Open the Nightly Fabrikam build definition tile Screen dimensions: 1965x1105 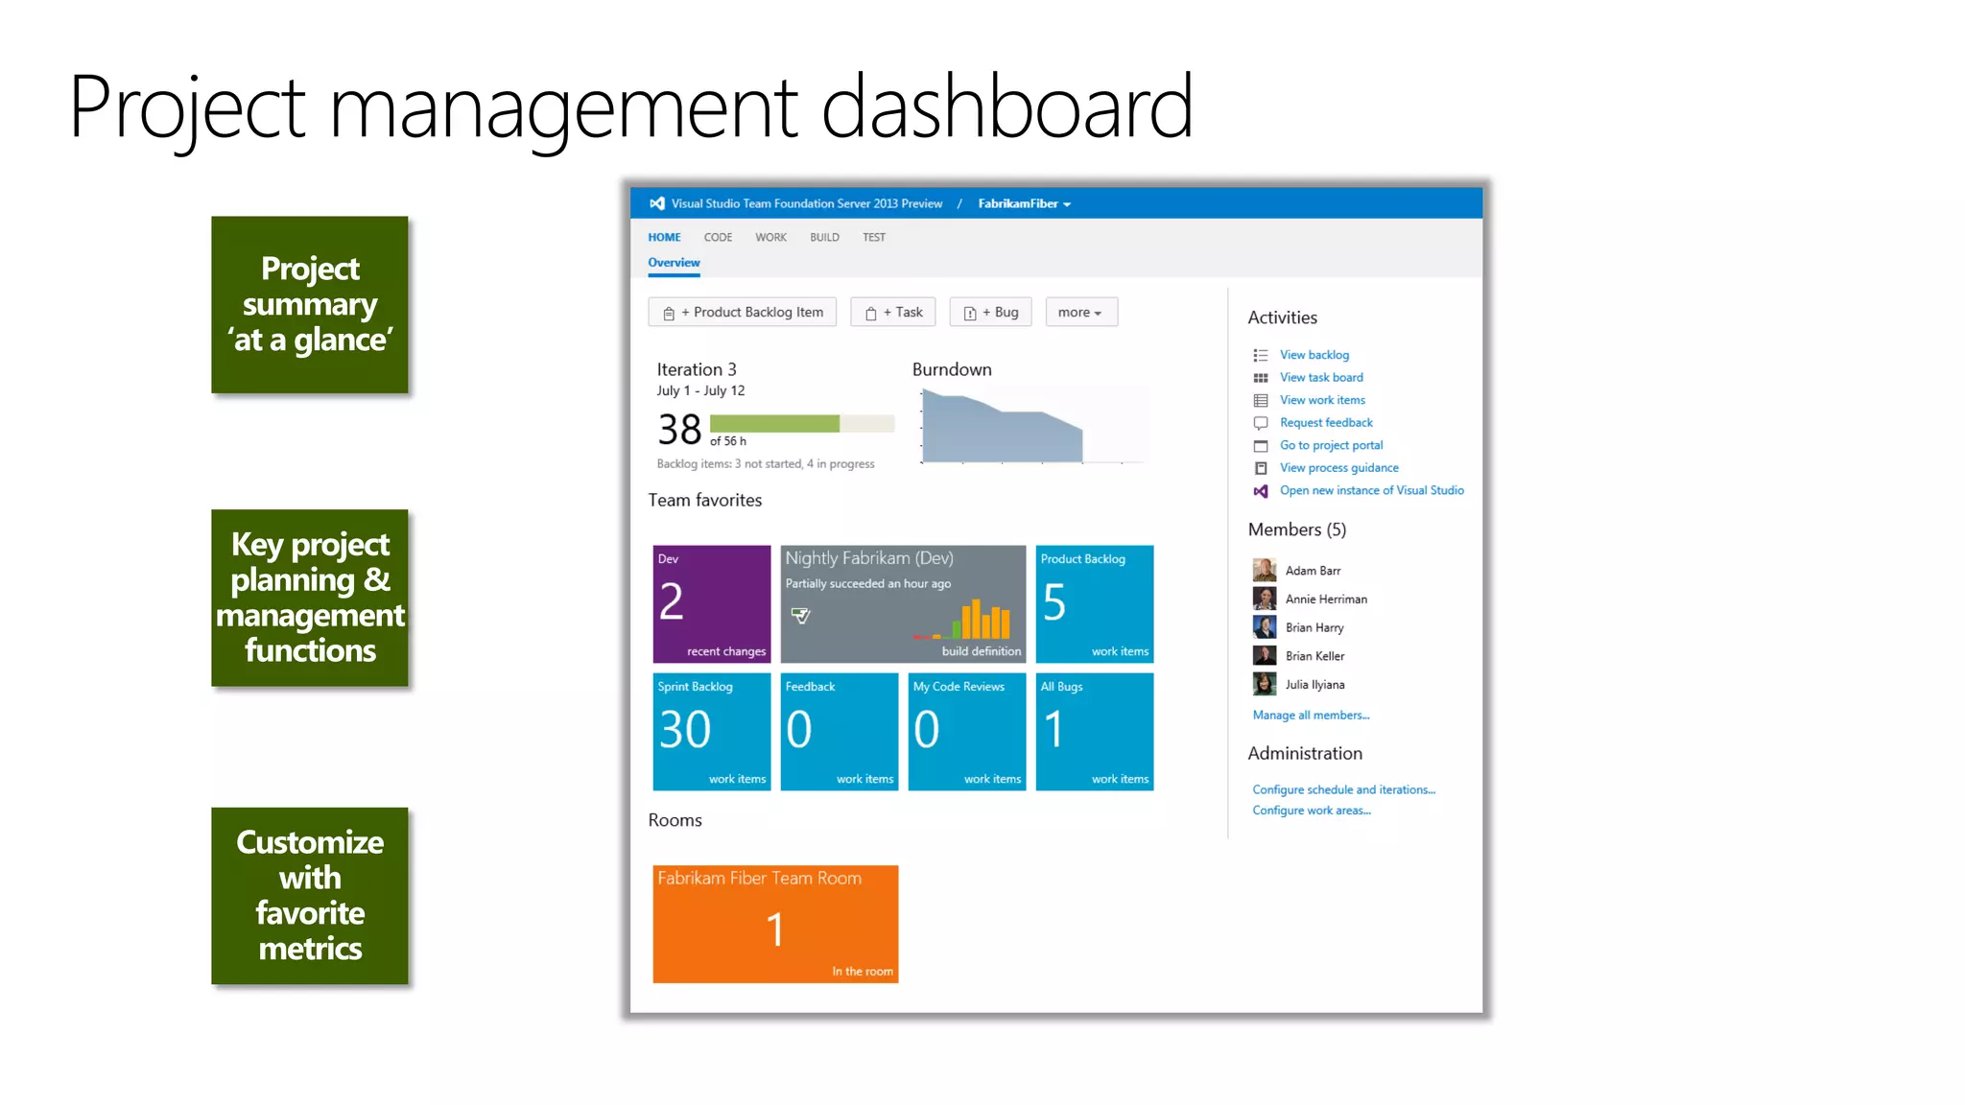[903, 604]
